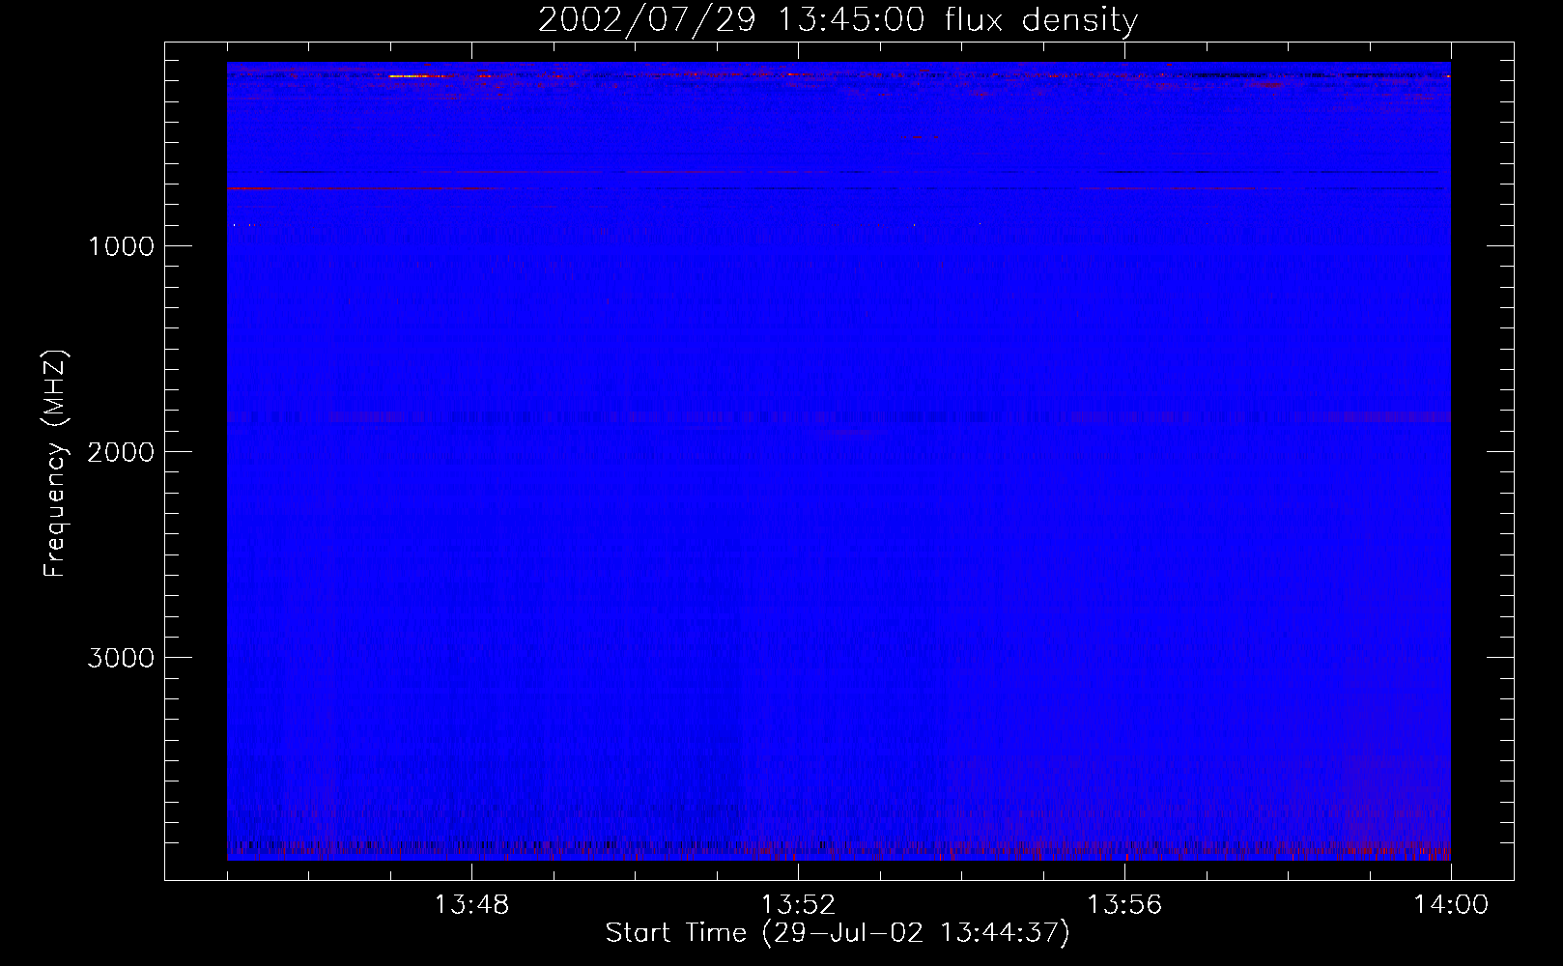This screenshot has width=1563, height=966.
Task: Click the 'Frequency (MHZ)' axis label
Action: click(55, 464)
